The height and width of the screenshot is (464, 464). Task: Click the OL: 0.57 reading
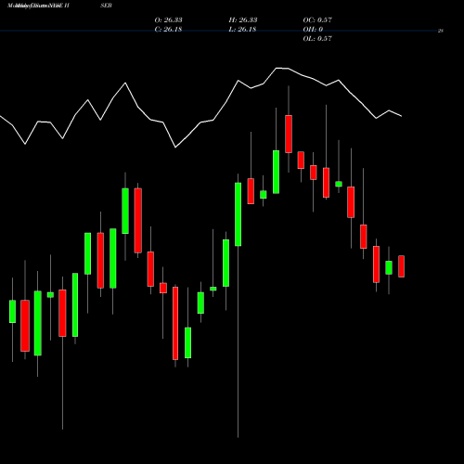coord(317,39)
